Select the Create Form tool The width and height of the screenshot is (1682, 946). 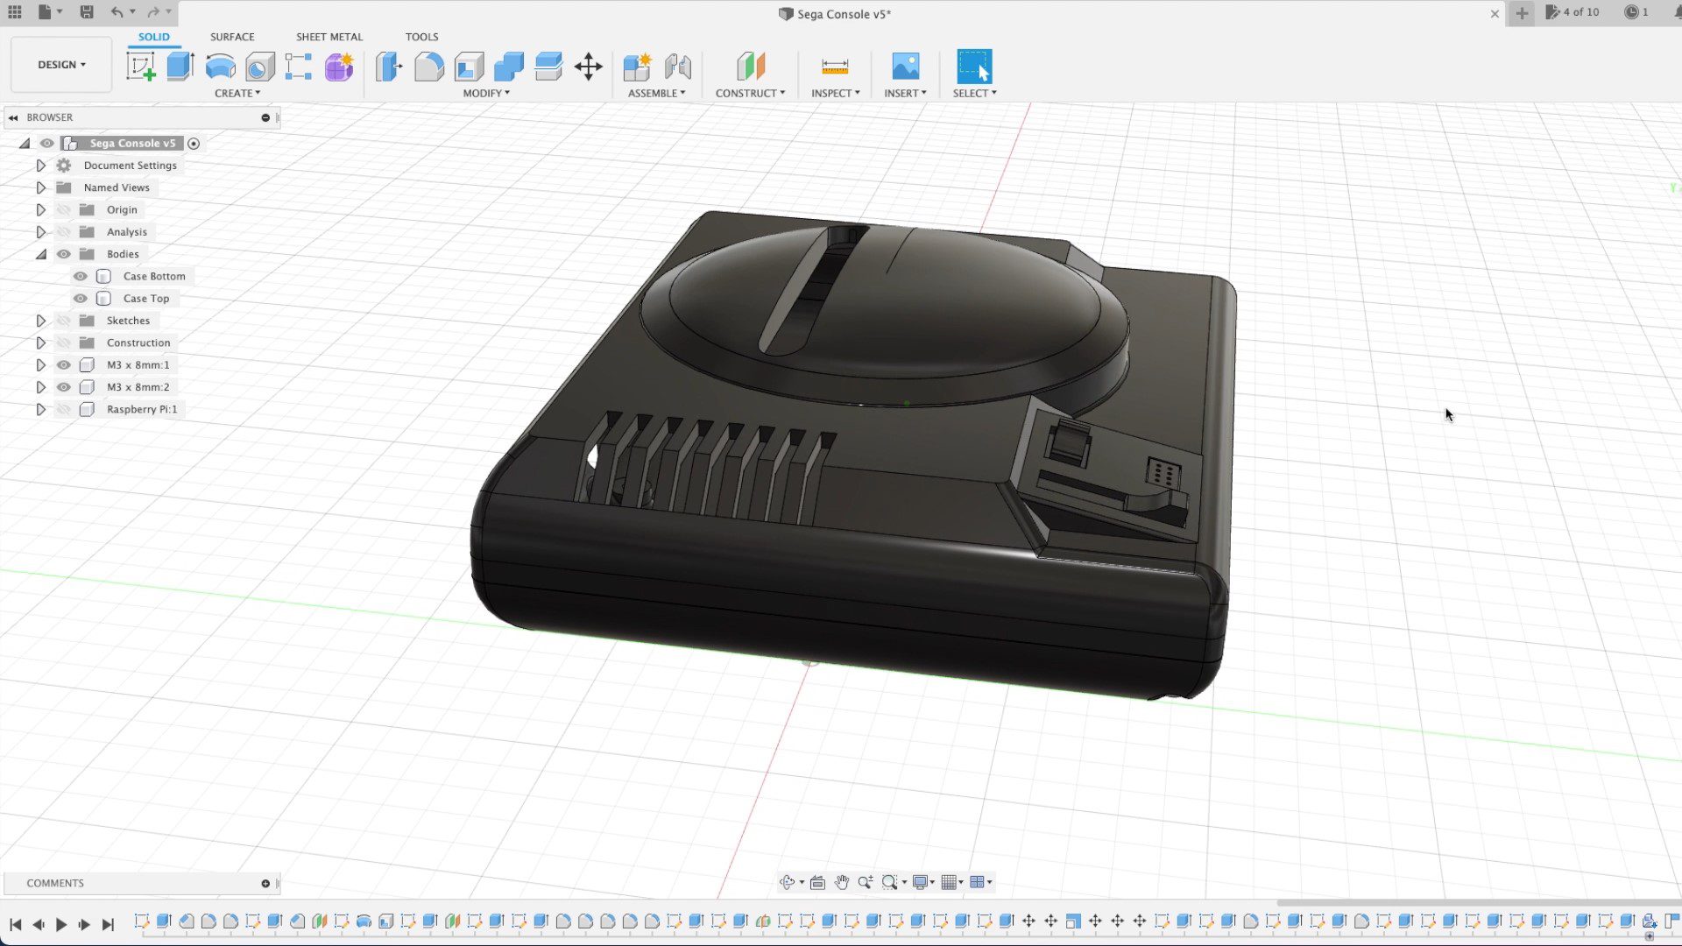pyautogui.click(x=339, y=67)
